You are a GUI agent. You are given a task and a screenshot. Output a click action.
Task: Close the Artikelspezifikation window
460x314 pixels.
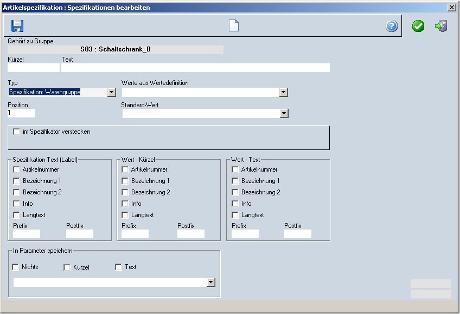coord(451,8)
